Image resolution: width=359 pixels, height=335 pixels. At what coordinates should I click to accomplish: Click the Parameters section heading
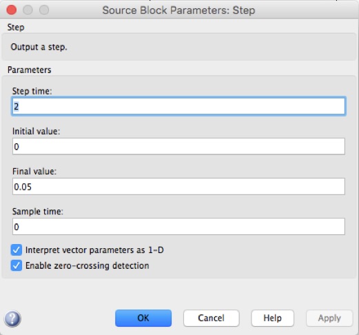pos(30,70)
